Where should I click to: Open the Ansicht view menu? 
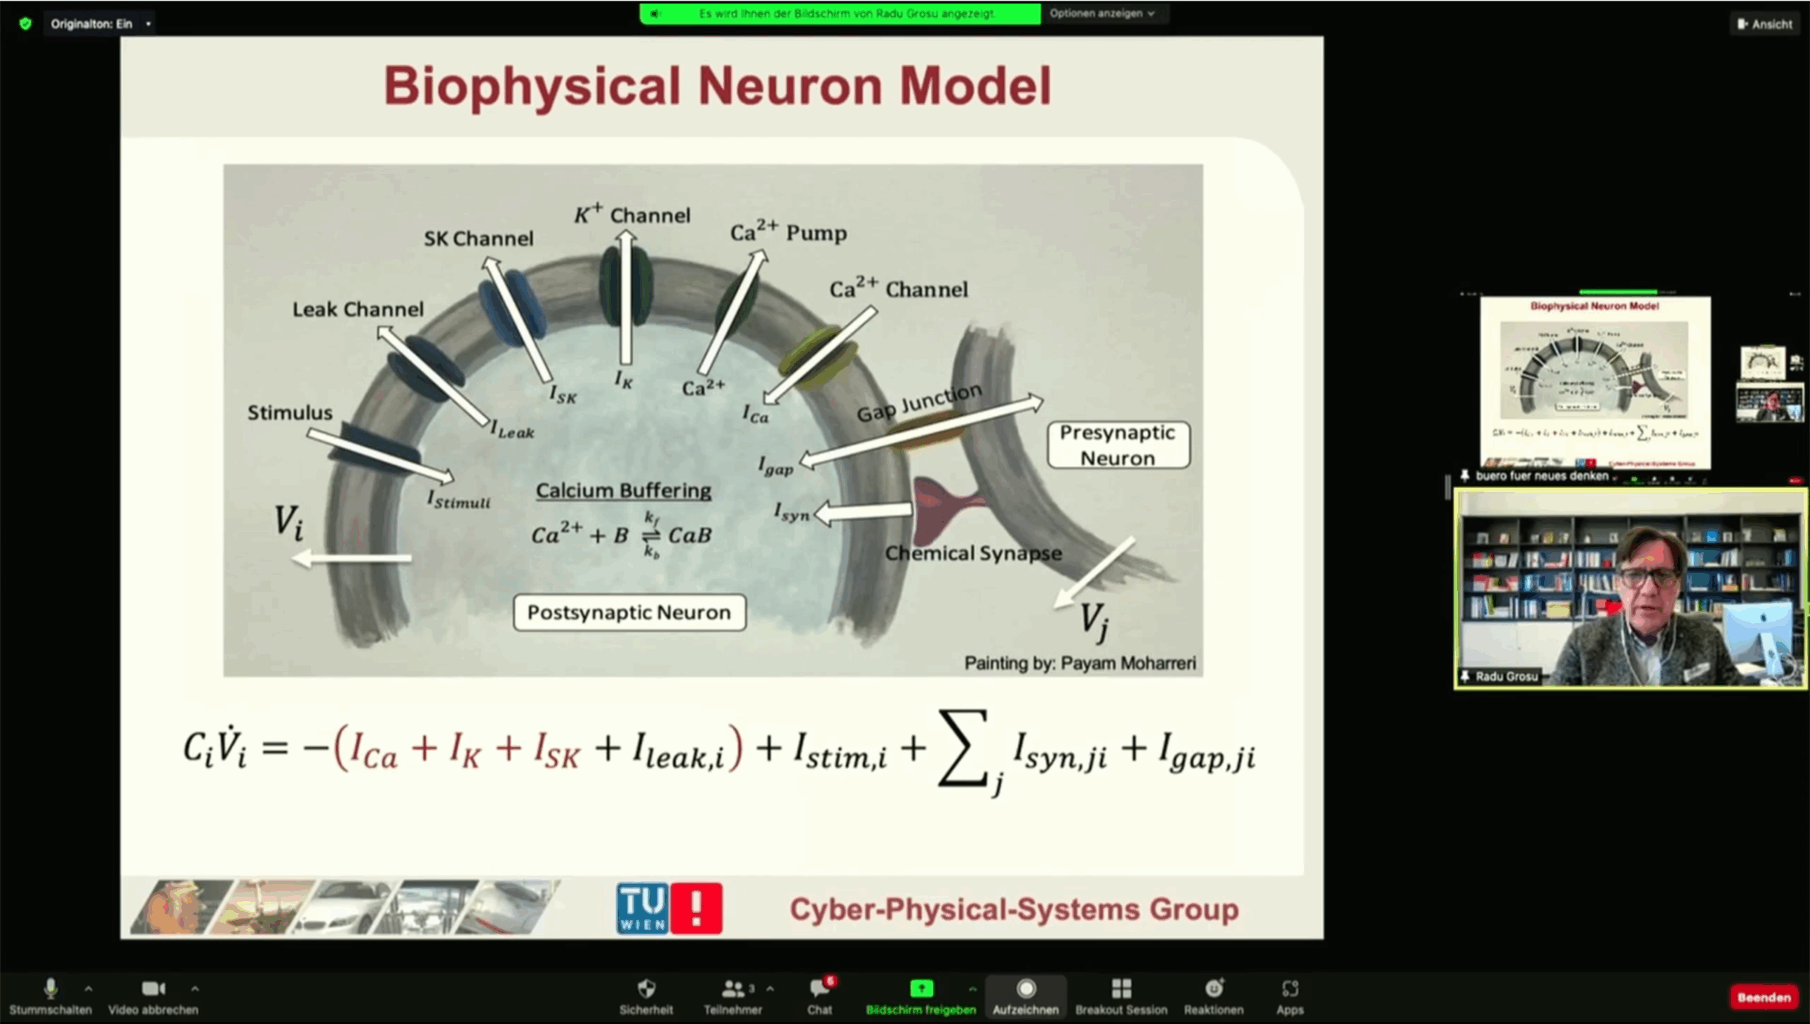coord(1765,24)
